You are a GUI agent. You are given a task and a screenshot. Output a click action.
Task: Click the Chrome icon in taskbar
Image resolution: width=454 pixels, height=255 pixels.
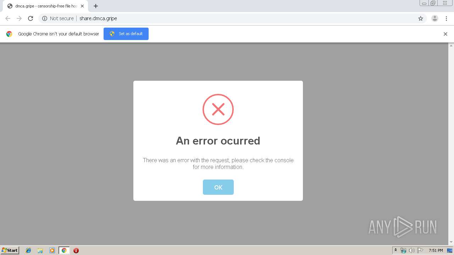pyautogui.click(x=64, y=250)
